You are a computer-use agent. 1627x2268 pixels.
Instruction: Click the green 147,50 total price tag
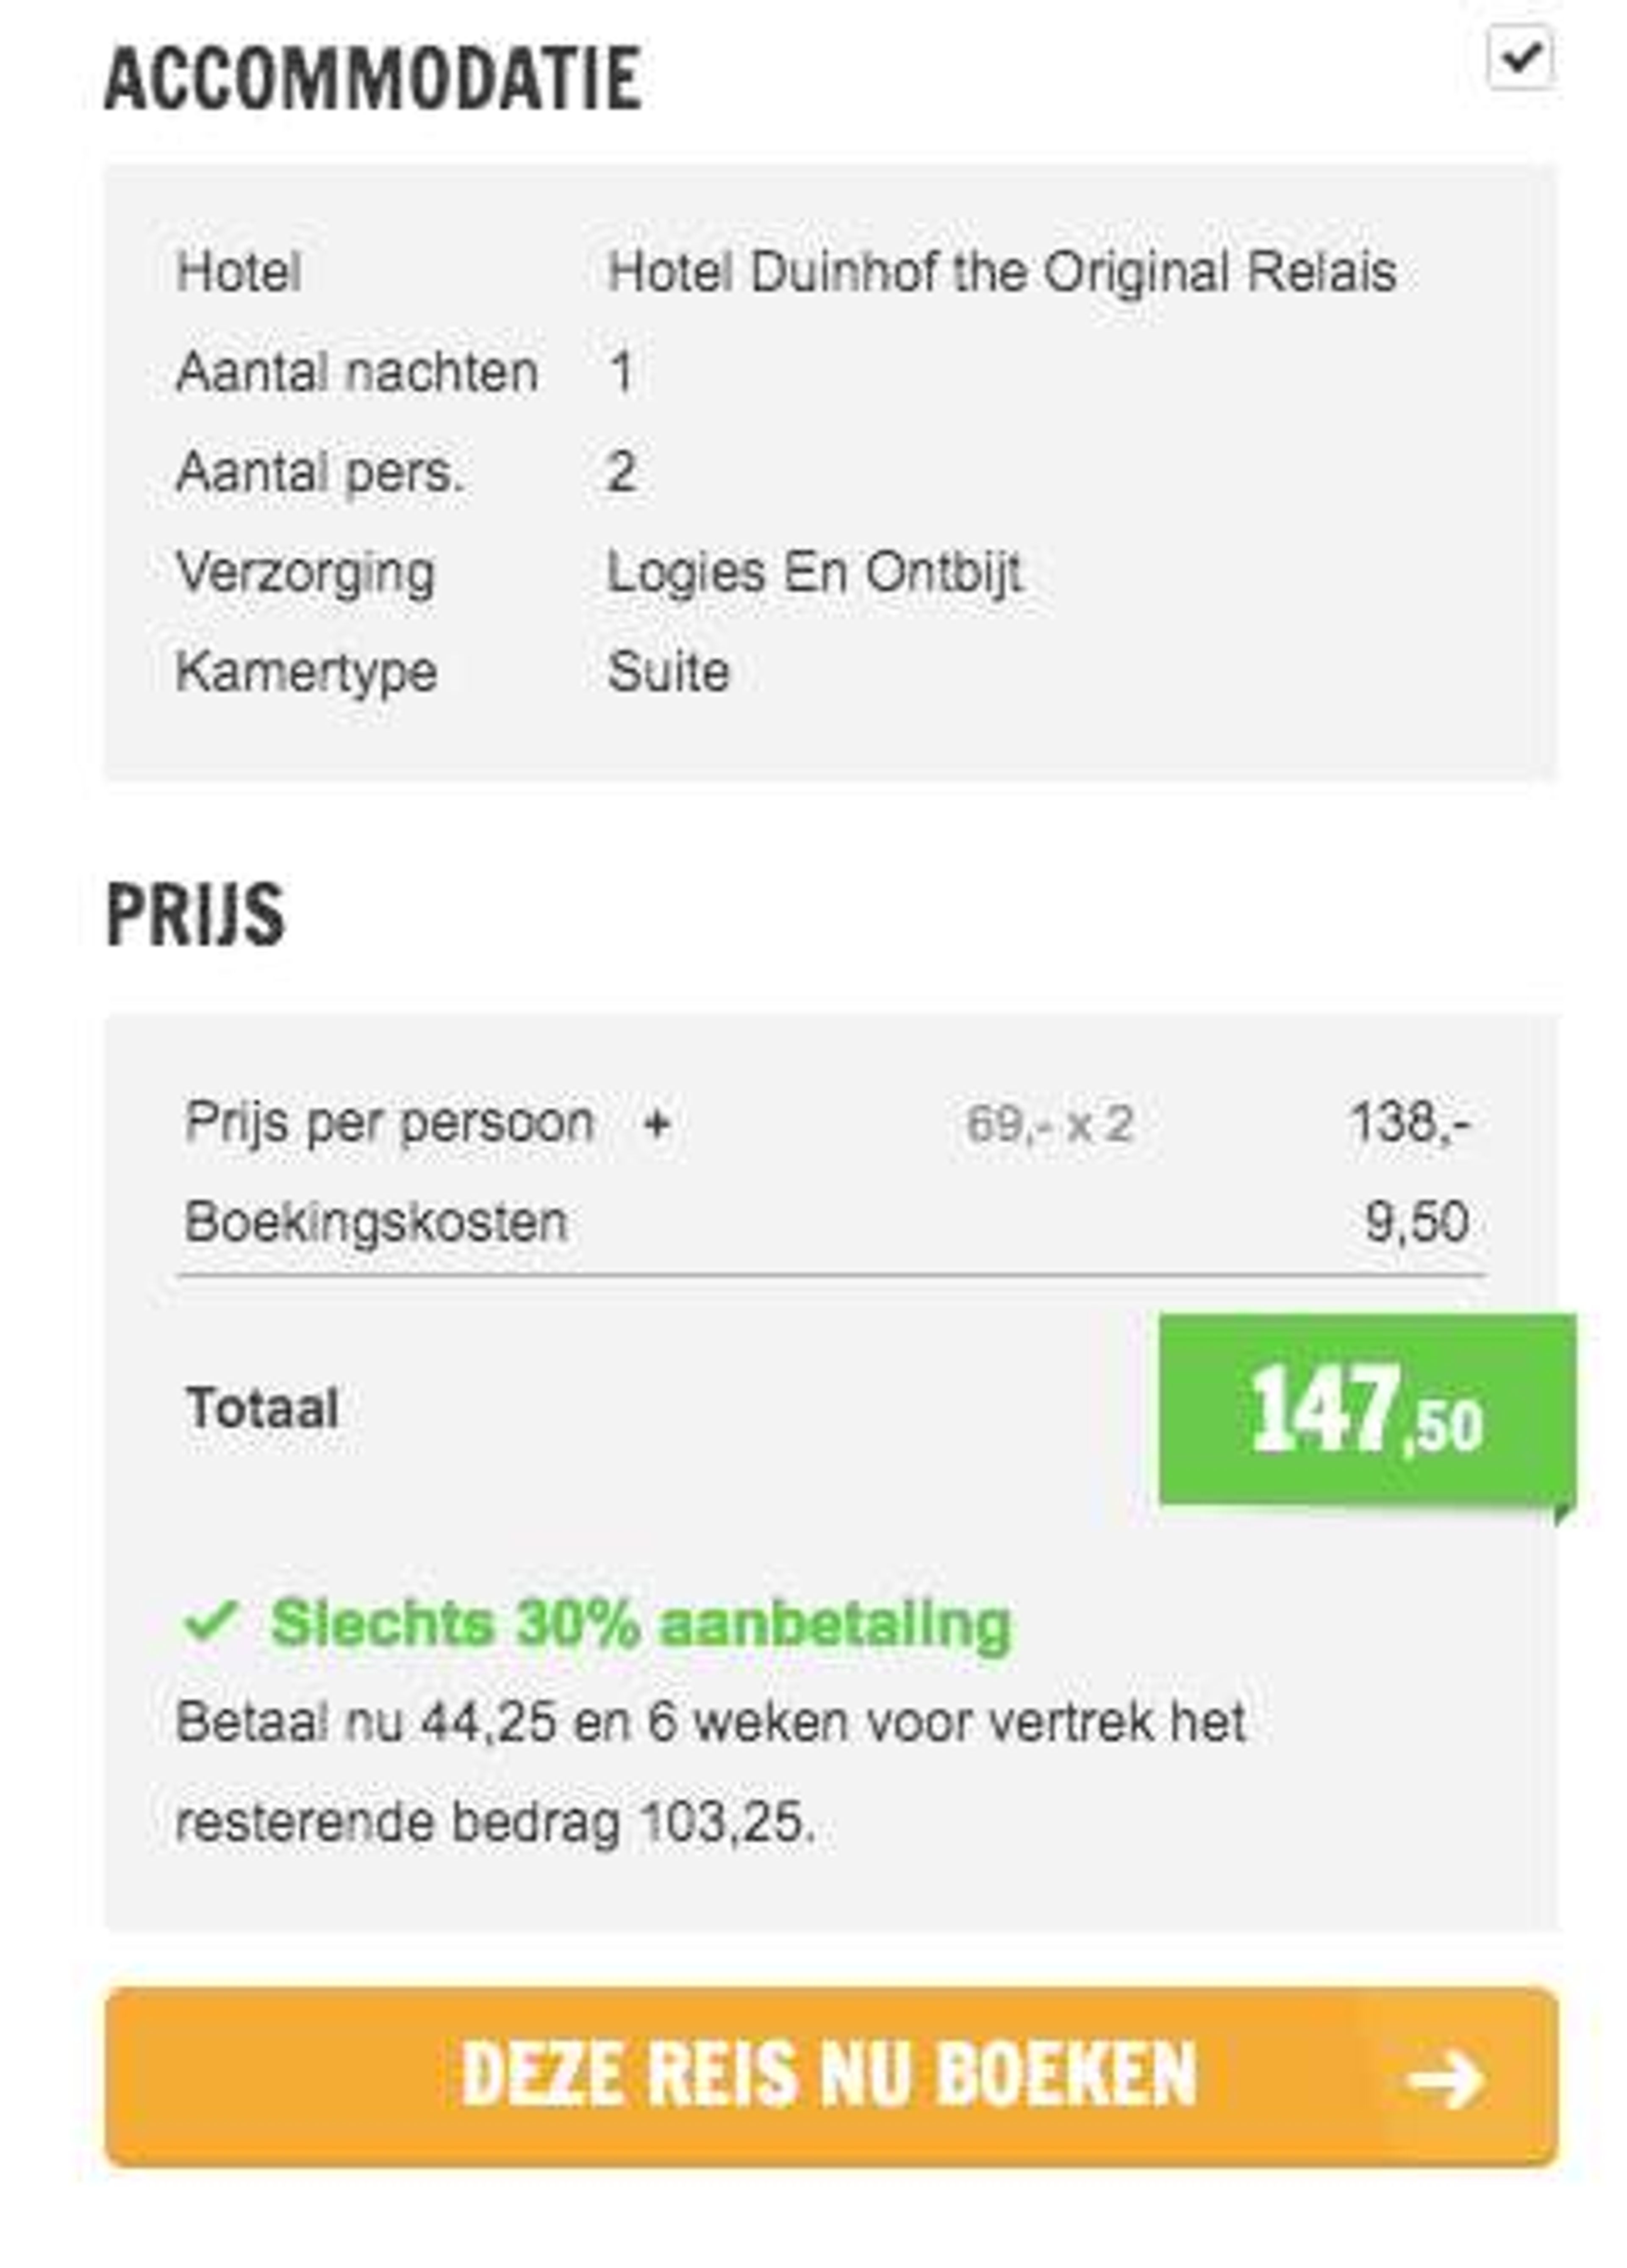point(1367,1410)
